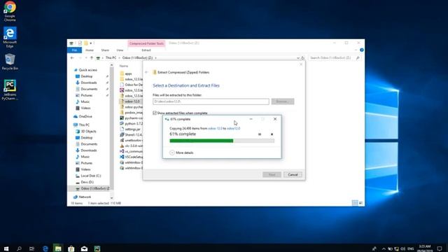448x252 pixels.
Task: Select Network in navigation pane
Action: (85, 197)
